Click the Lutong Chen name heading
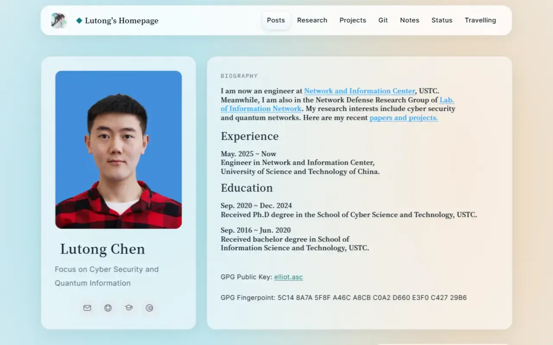 point(102,249)
